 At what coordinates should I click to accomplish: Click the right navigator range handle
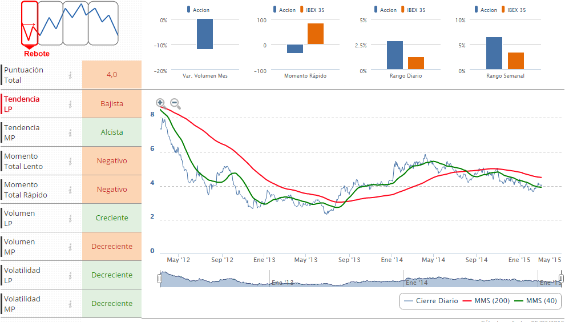click(x=561, y=278)
